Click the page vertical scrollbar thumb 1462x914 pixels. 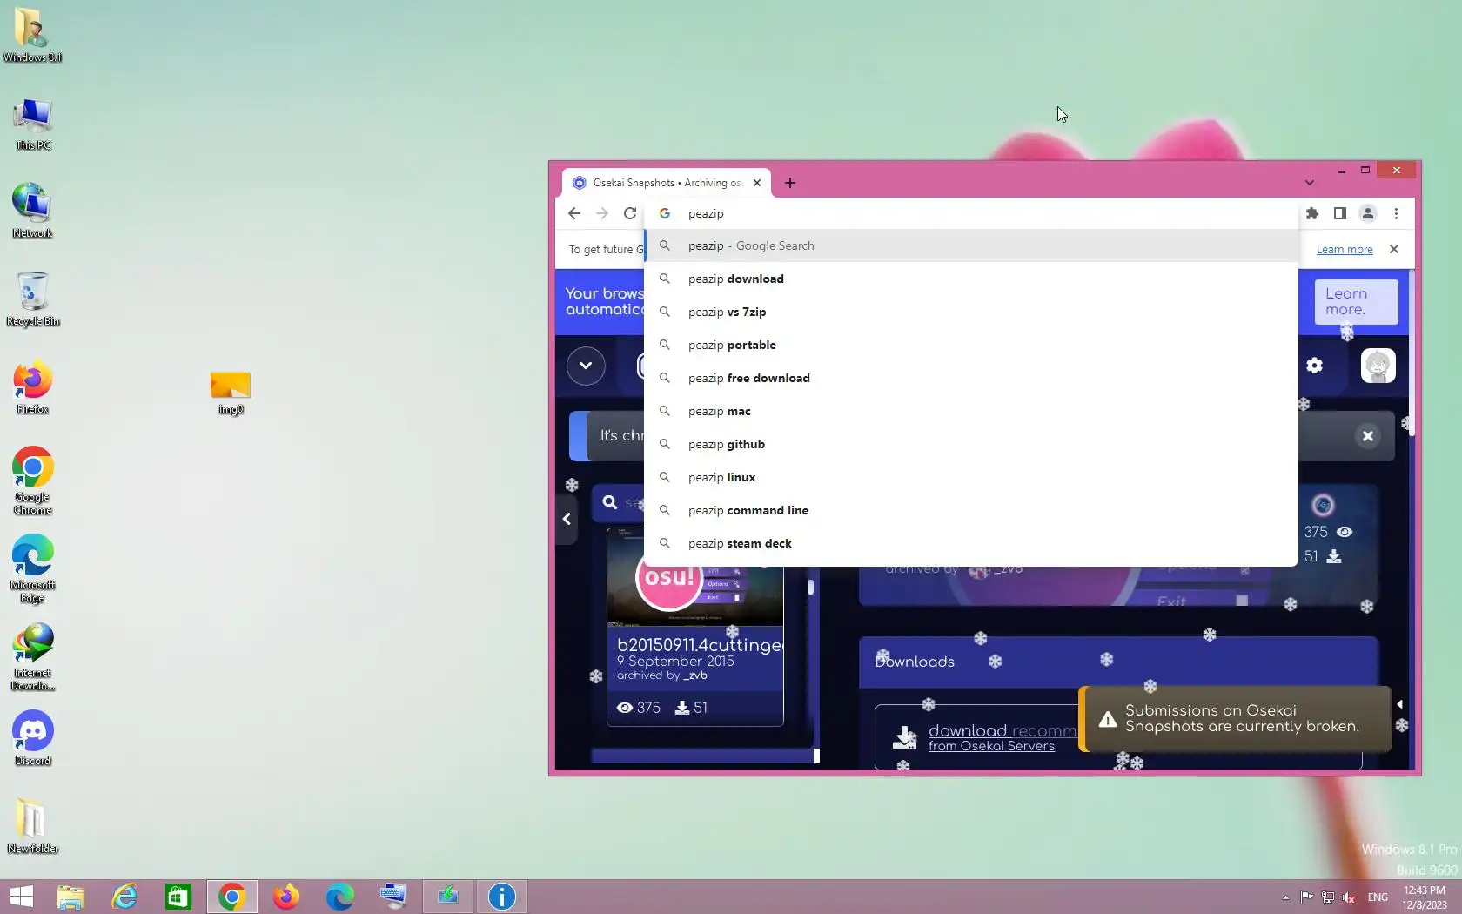[1411, 353]
